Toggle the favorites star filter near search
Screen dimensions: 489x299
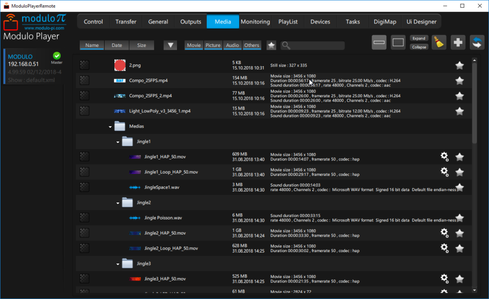tap(271, 45)
